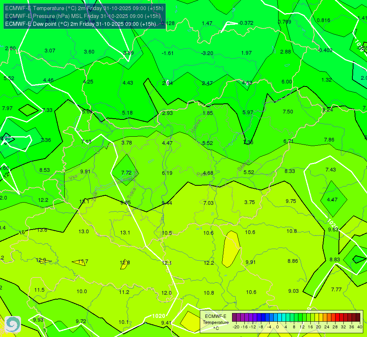Click the value 4.43

click(128, 83)
